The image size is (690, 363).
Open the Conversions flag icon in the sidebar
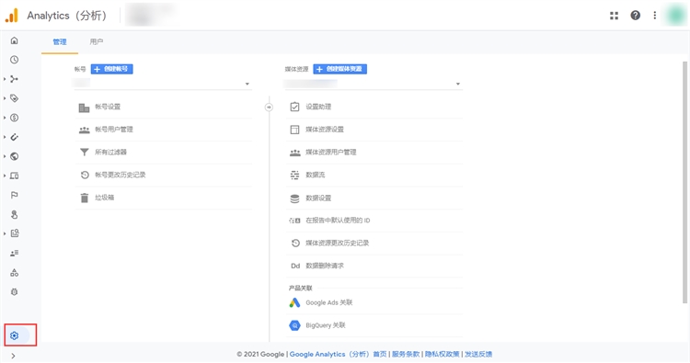[x=15, y=195]
